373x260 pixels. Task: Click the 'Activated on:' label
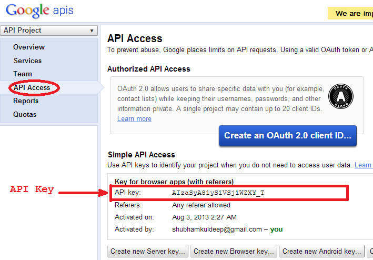pyautogui.click(x=134, y=217)
